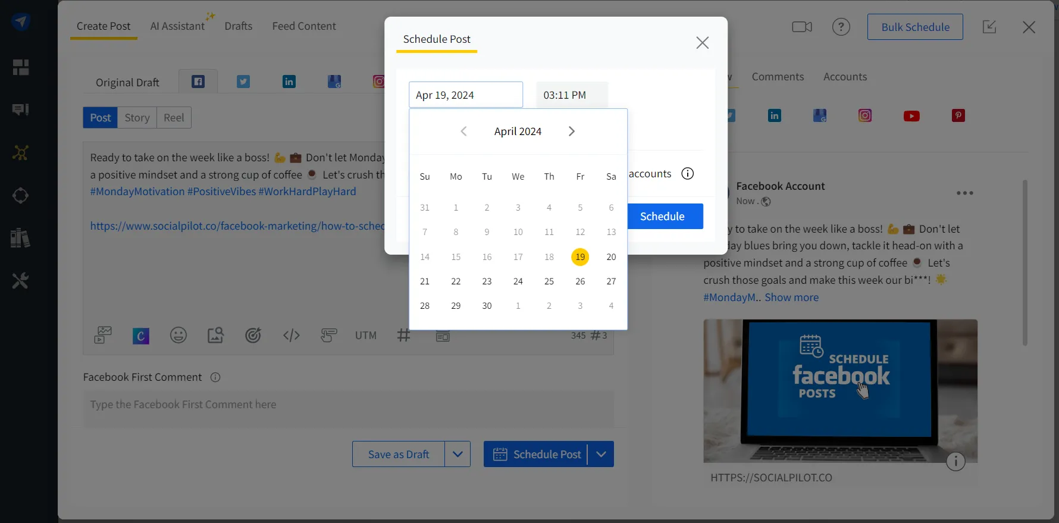
Task: Switch to the Drafts tab
Action: [238, 26]
